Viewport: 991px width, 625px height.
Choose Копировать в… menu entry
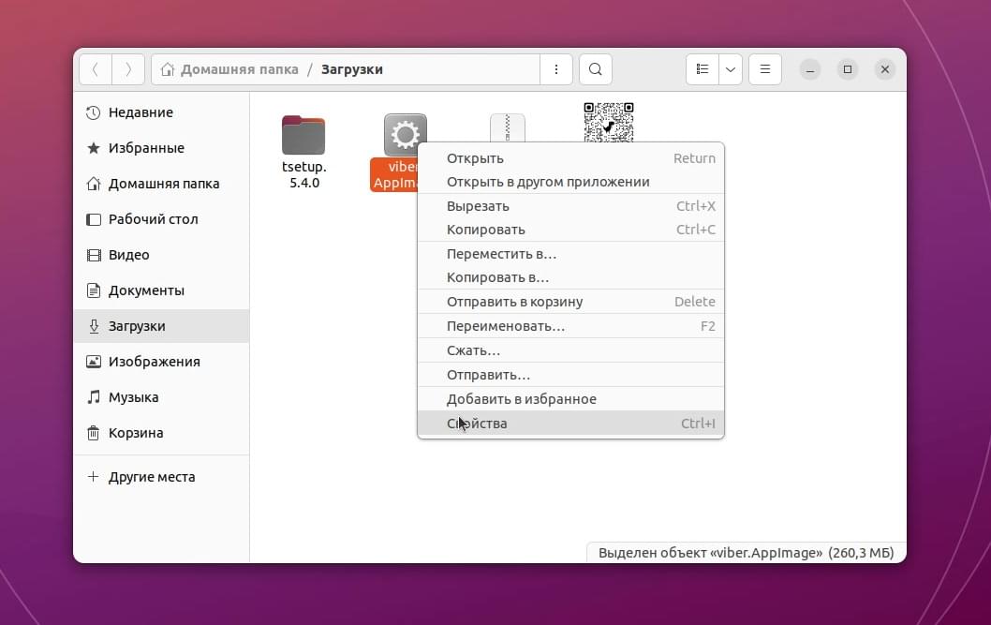point(570,277)
